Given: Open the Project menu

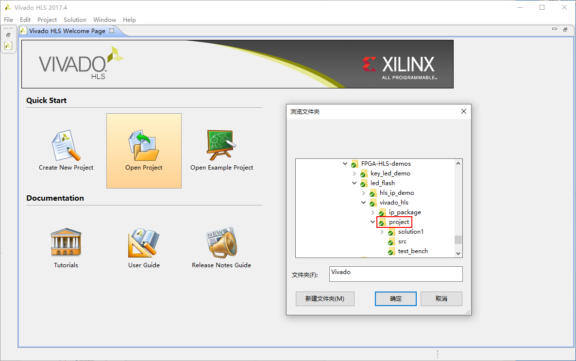Looking at the screenshot, I should (47, 20).
